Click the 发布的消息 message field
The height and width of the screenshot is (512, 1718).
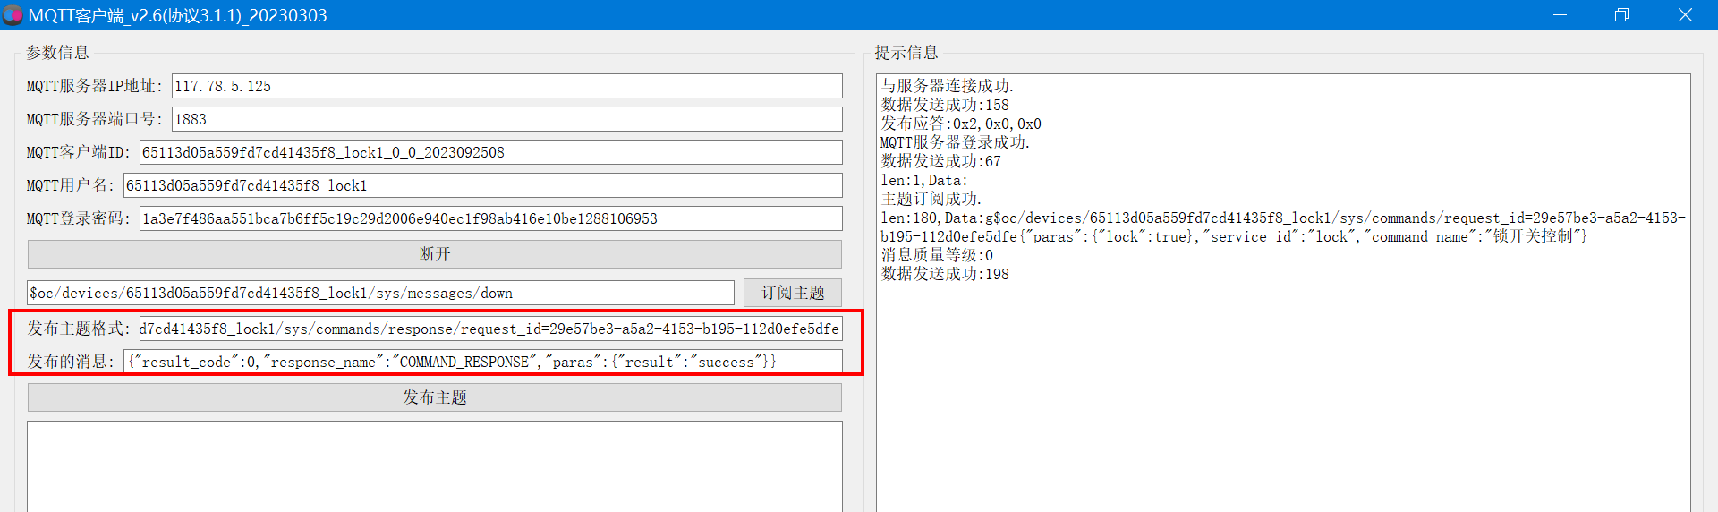point(482,362)
